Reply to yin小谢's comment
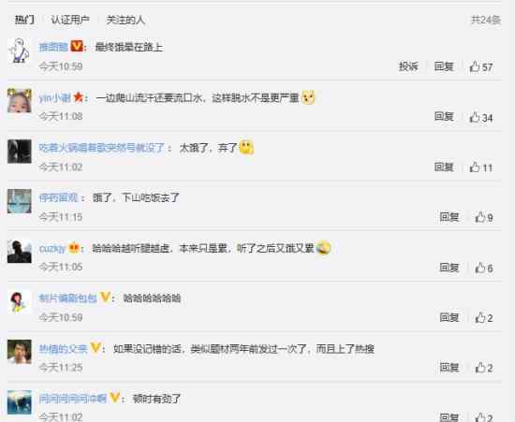The image size is (515, 422). [444, 116]
